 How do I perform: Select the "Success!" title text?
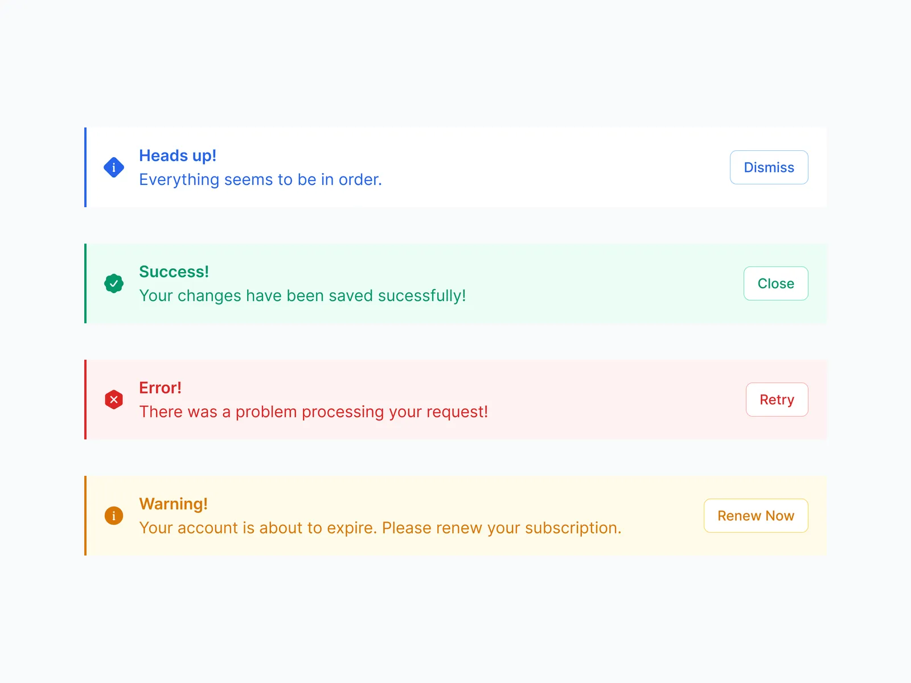coord(174,271)
